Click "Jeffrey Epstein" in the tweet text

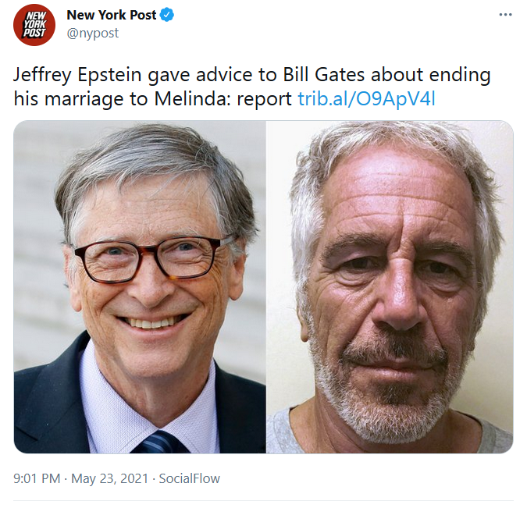[69, 76]
